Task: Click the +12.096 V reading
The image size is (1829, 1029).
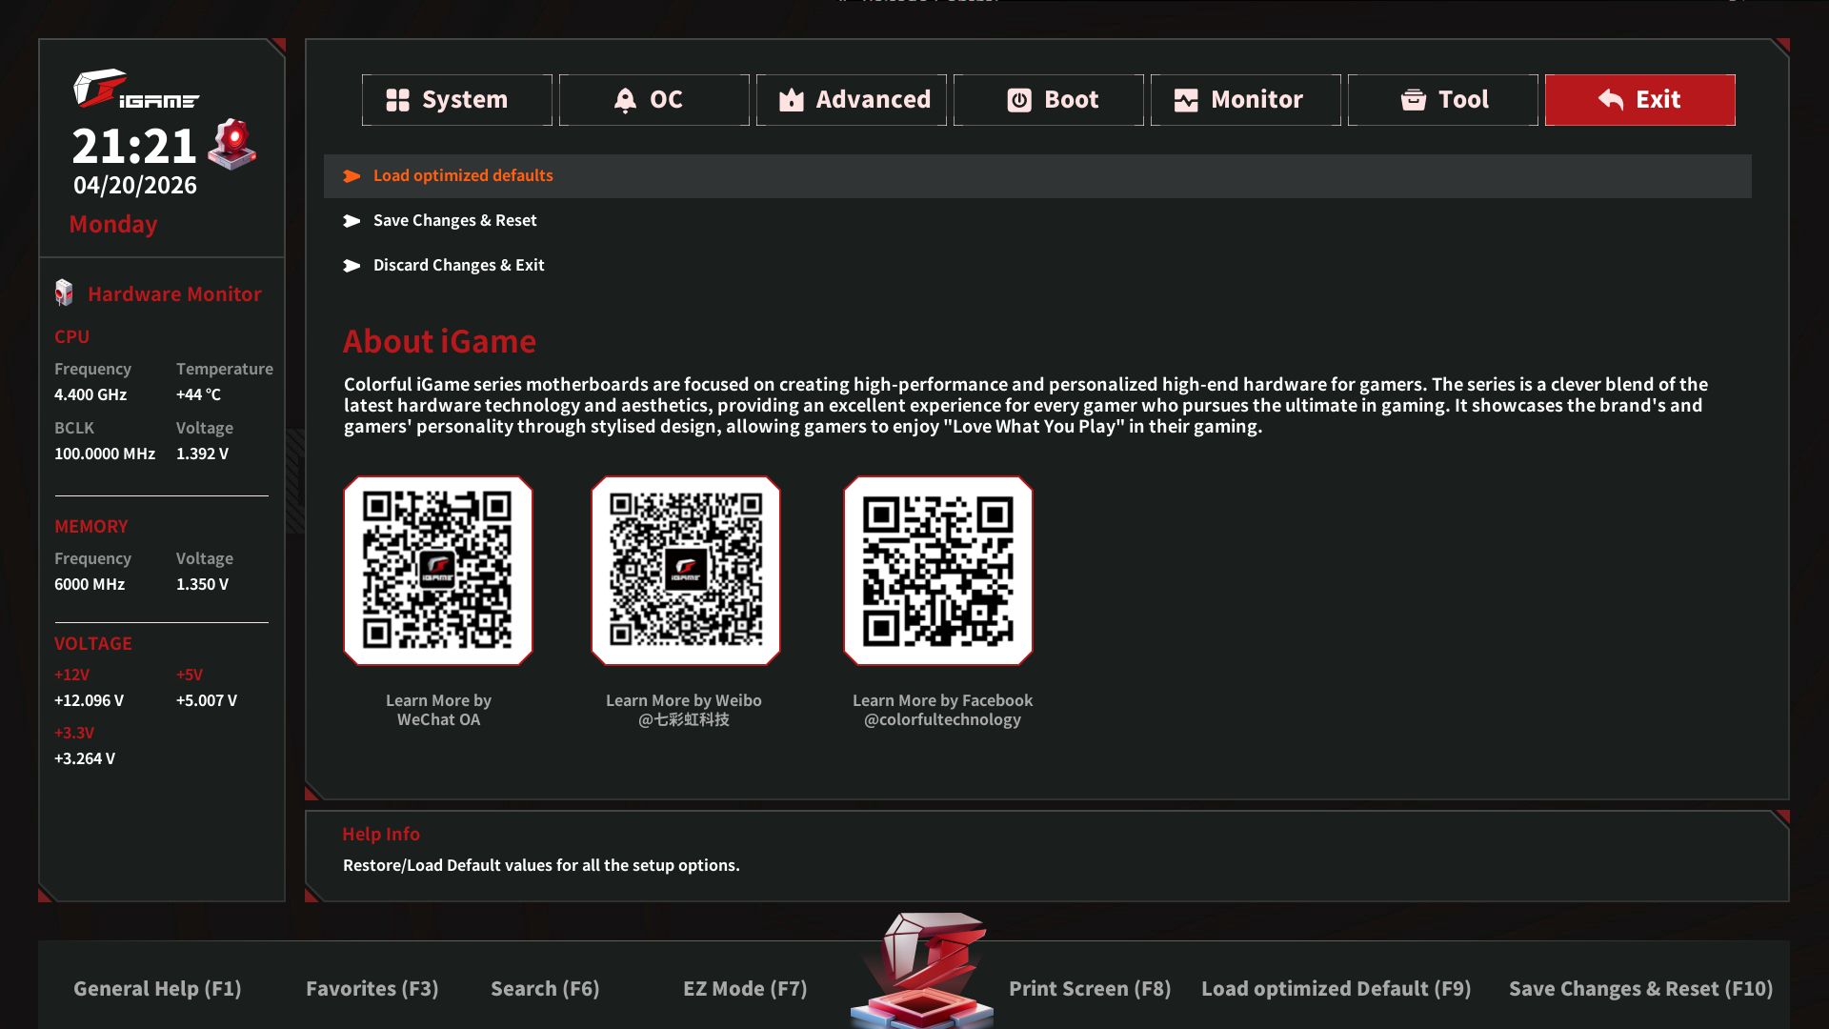Action: tap(89, 700)
